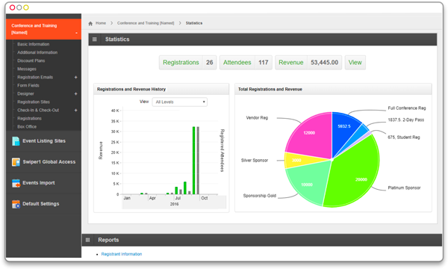The height and width of the screenshot is (269, 448).
Task: Click the yellow Silver Sponsor pie slice
Action: tap(297, 160)
